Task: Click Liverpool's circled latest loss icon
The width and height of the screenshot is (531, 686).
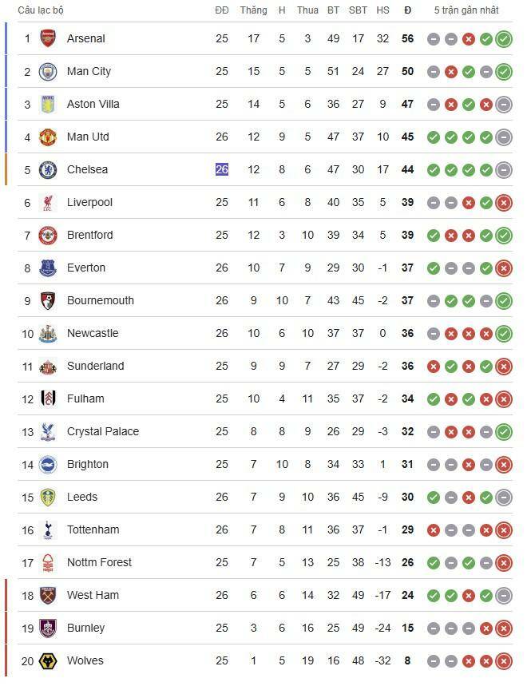Action: point(503,202)
